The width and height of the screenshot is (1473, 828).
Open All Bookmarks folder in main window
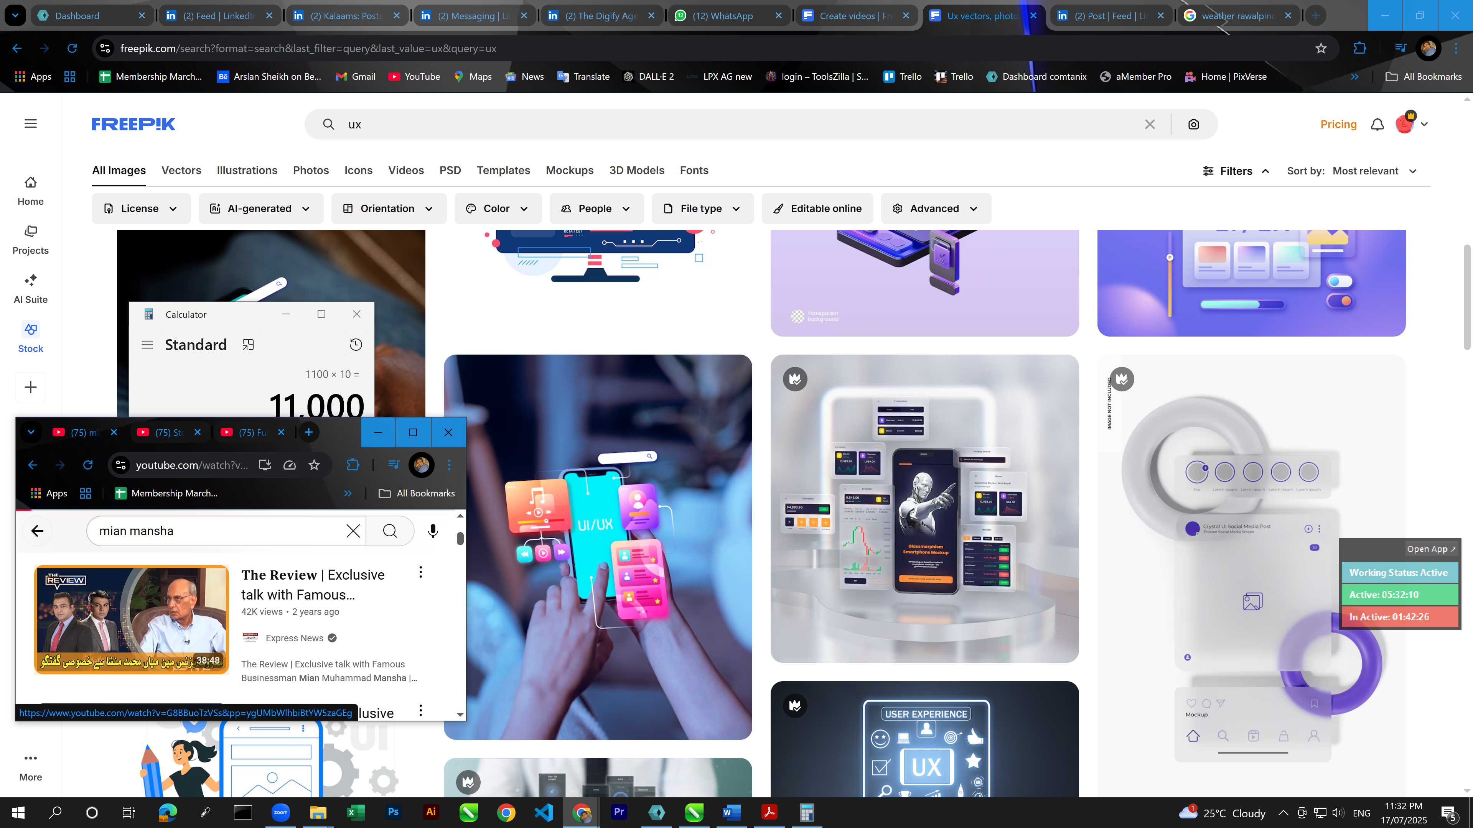[1424, 77]
